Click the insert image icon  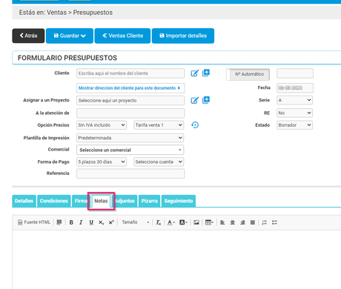[x=196, y=222]
